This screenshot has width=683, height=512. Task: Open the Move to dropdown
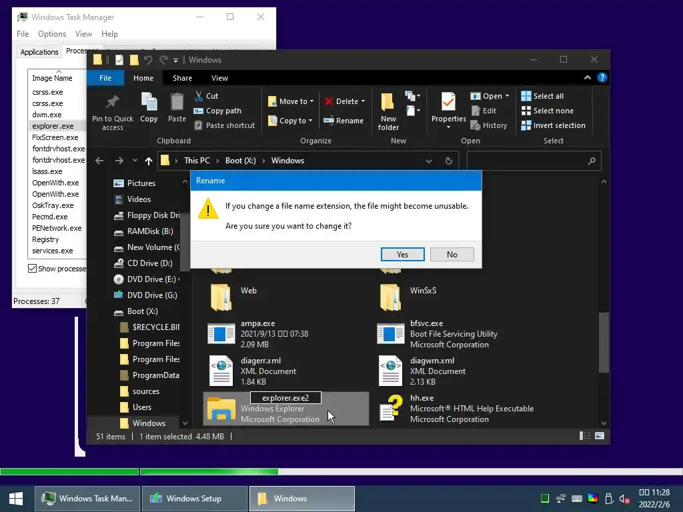[291, 101]
